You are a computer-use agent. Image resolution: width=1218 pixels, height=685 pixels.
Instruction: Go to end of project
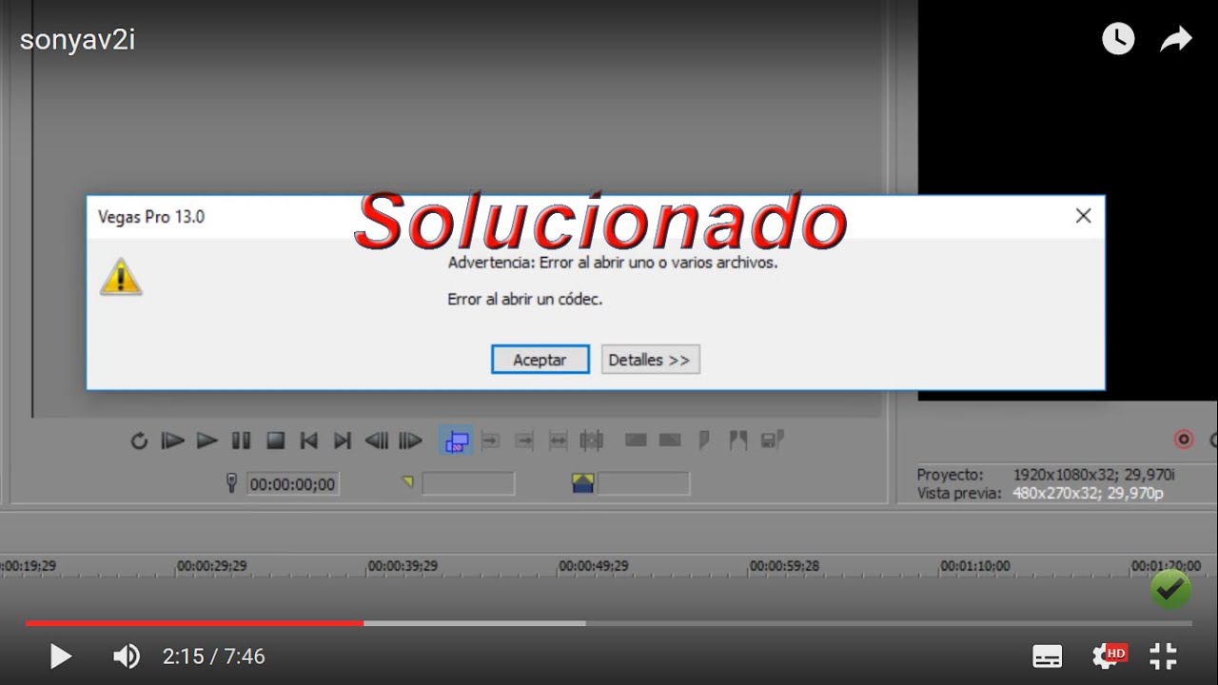pos(343,440)
